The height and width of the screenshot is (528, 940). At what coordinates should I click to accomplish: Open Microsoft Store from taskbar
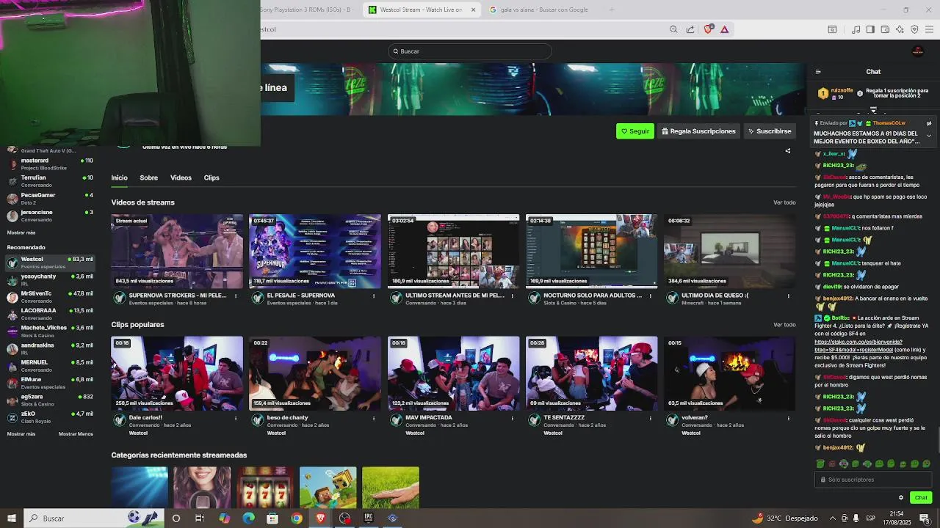coord(272,518)
